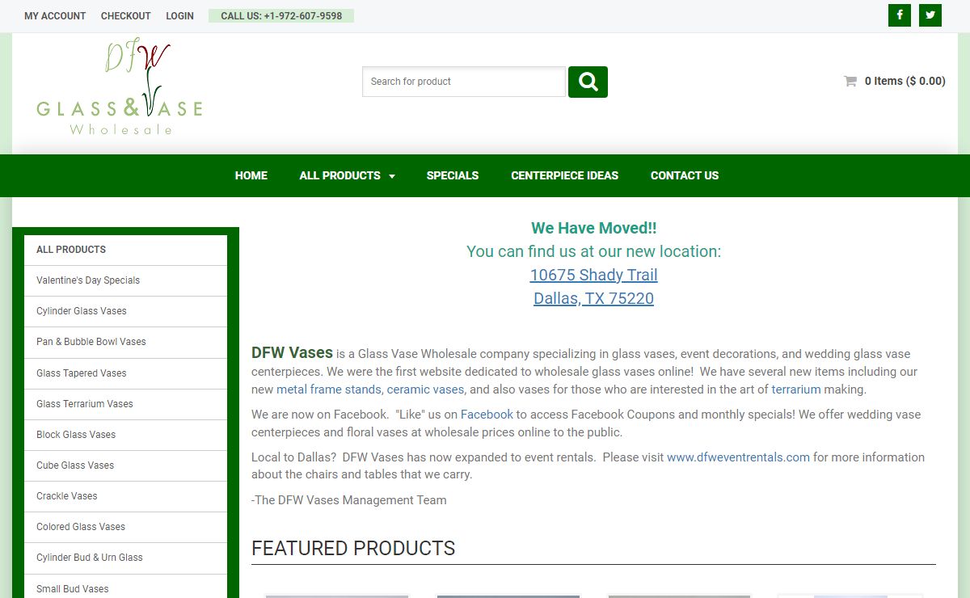Go to Home in the navigation bar

(251, 175)
